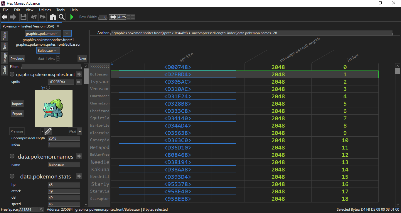Open Find with the magnifying glass icon
Screen dimensions: 401x213
[61, 17]
